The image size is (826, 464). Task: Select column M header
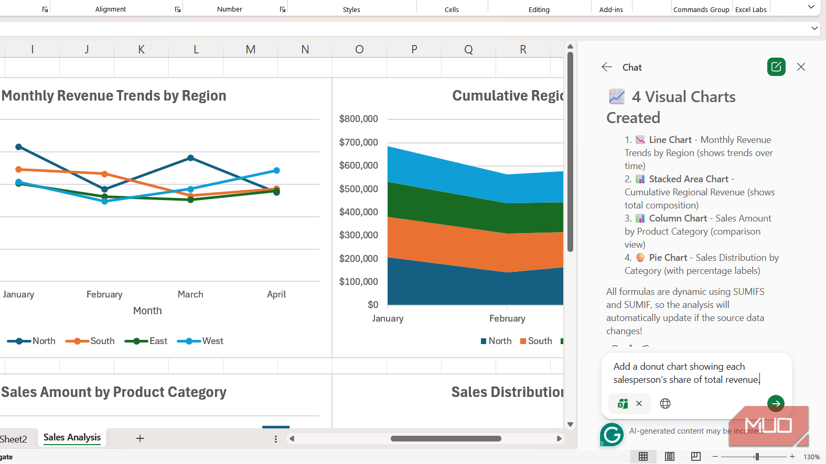point(251,49)
